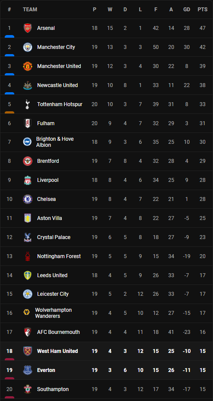The width and height of the screenshot is (213, 401).
Task: Click the Crystal Palace eagle crest
Action: pyautogui.click(x=28, y=237)
